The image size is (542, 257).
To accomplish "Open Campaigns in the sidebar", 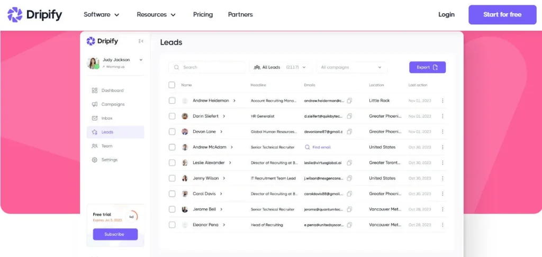I will click(x=115, y=104).
